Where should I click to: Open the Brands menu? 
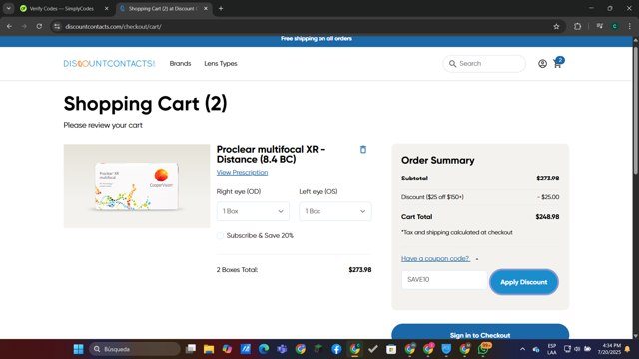pos(180,64)
